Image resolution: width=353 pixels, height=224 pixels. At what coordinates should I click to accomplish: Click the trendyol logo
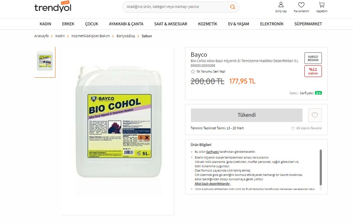[x=53, y=7]
